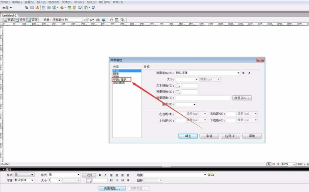Screen dimensions: 309x192
Task: Click 确定 to confirm page properties
Action: pyautogui.click(x=188, y=136)
